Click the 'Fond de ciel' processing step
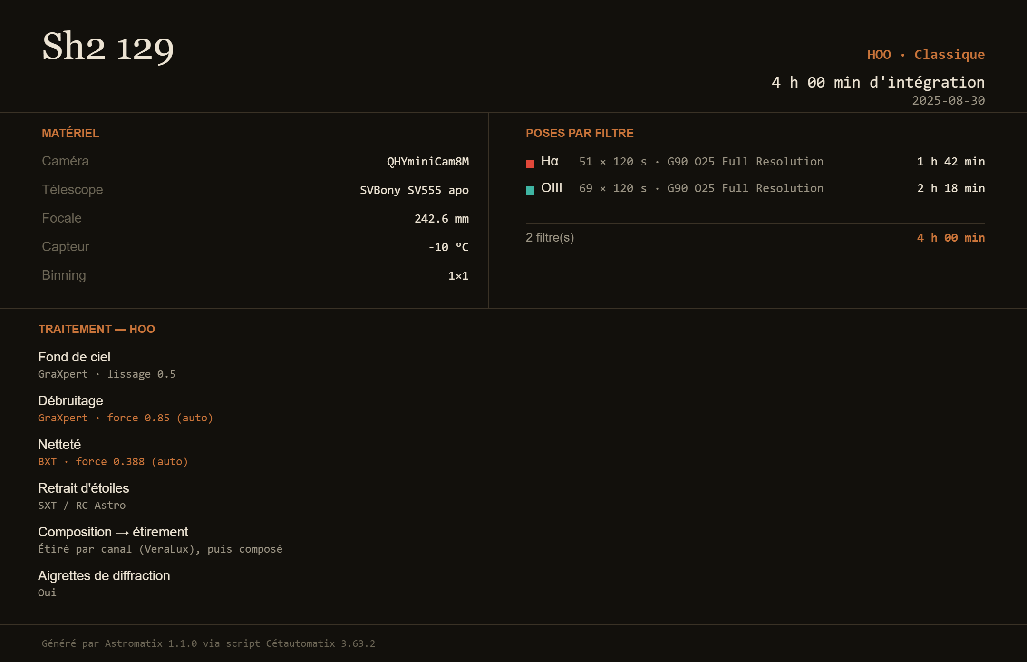The width and height of the screenshot is (1027, 662). click(x=74, y=357)
